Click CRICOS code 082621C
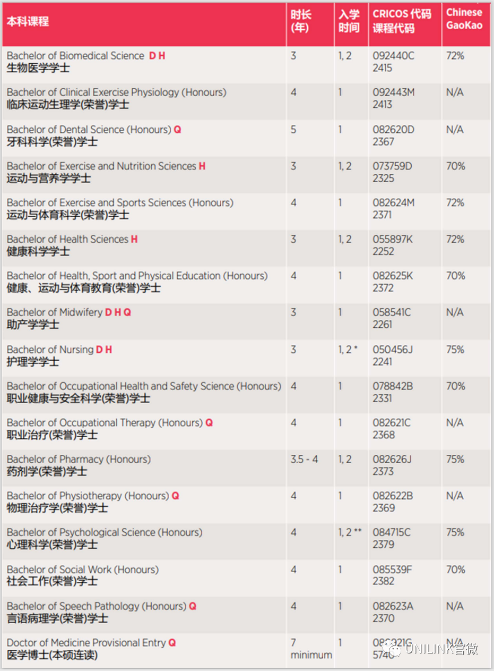This screenshot has width=494, height=671. click(x=392, y=423)
